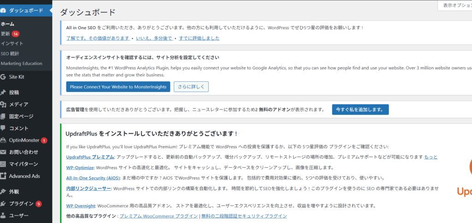This screenshot has width=472, height=223.
Task: Open インサイト in the sidebar
Action: [x=12, y=43]
